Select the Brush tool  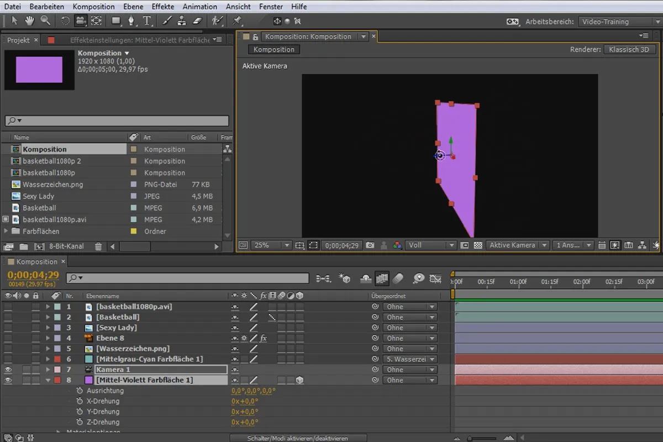167,21
